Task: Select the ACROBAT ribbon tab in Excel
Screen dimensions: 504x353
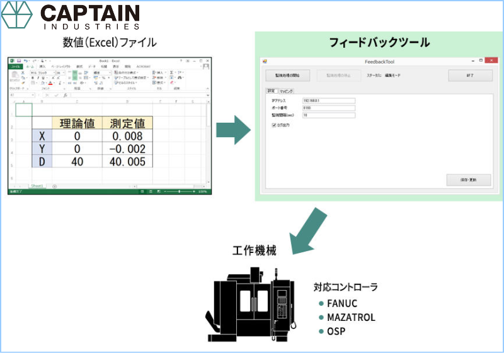Action: click(144, 67)
